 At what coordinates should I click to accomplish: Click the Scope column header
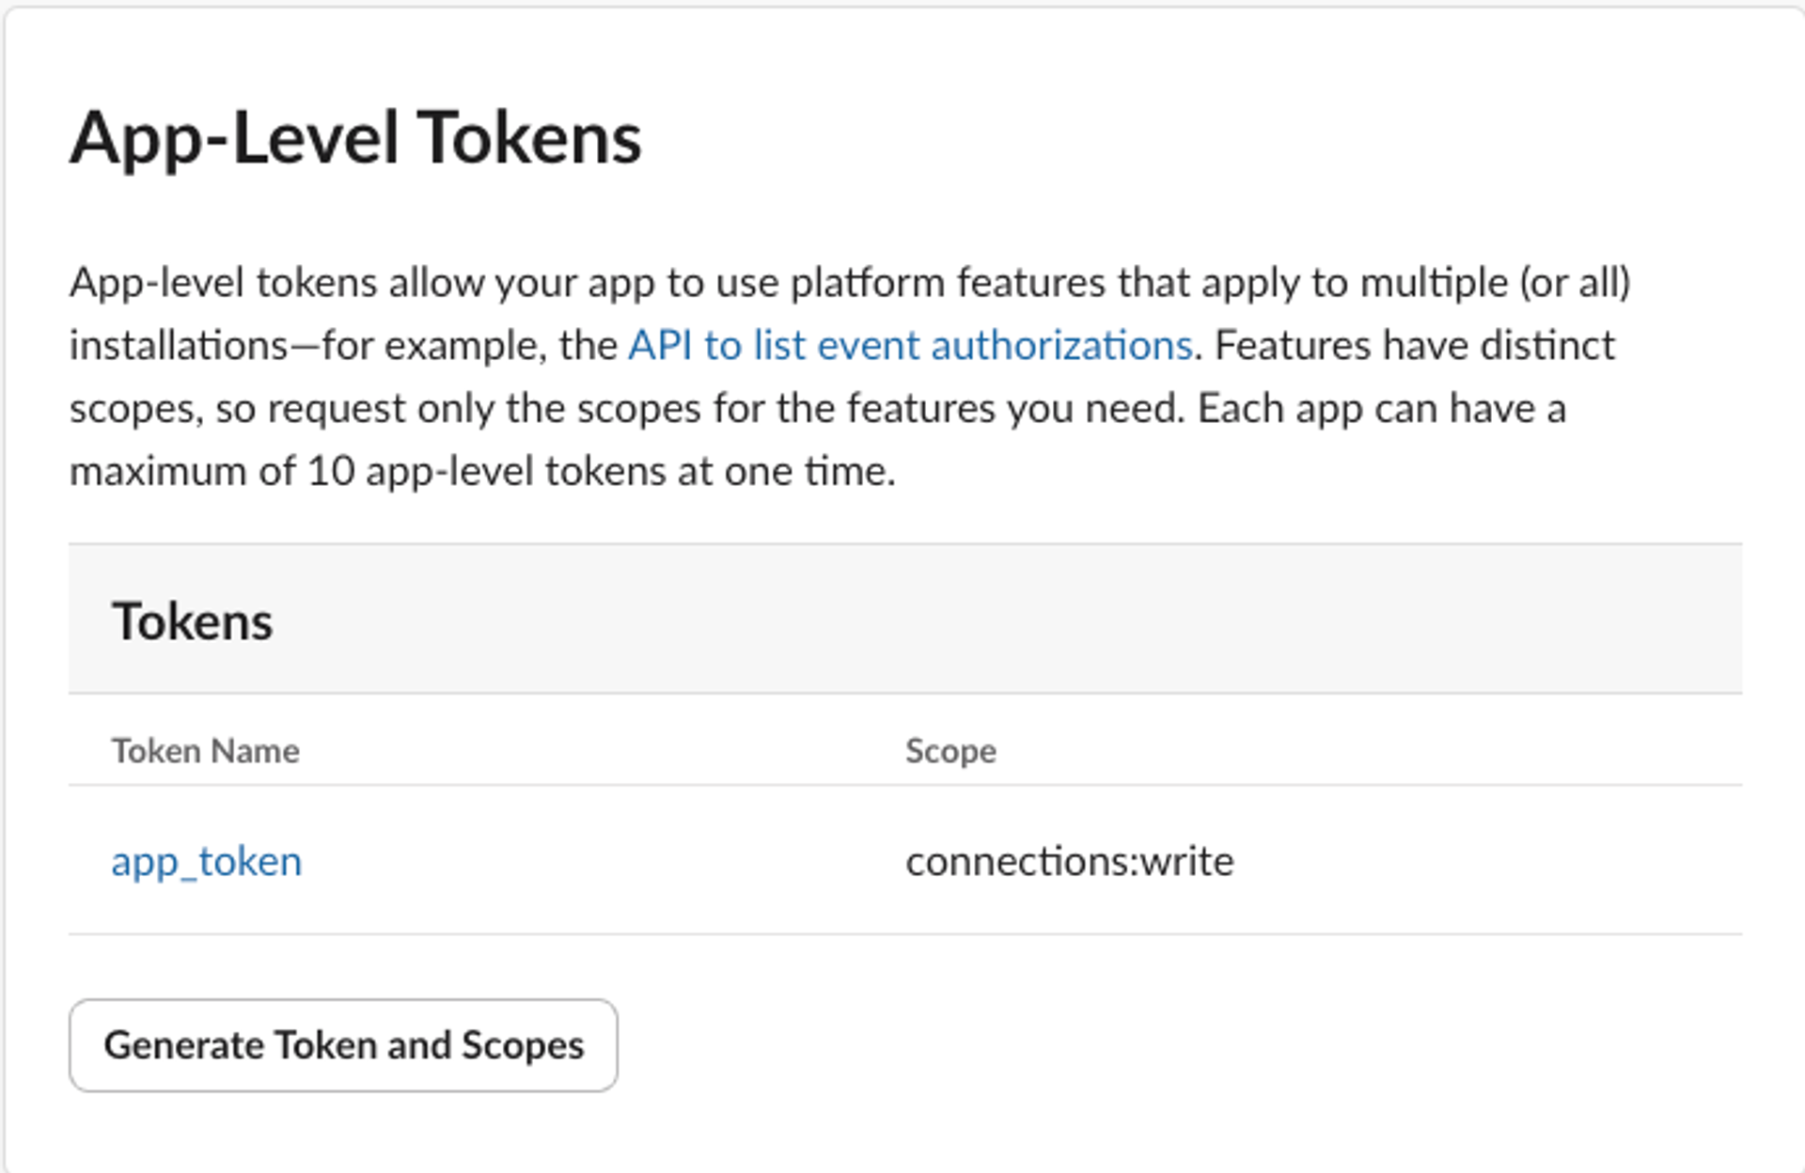[950, 751]
